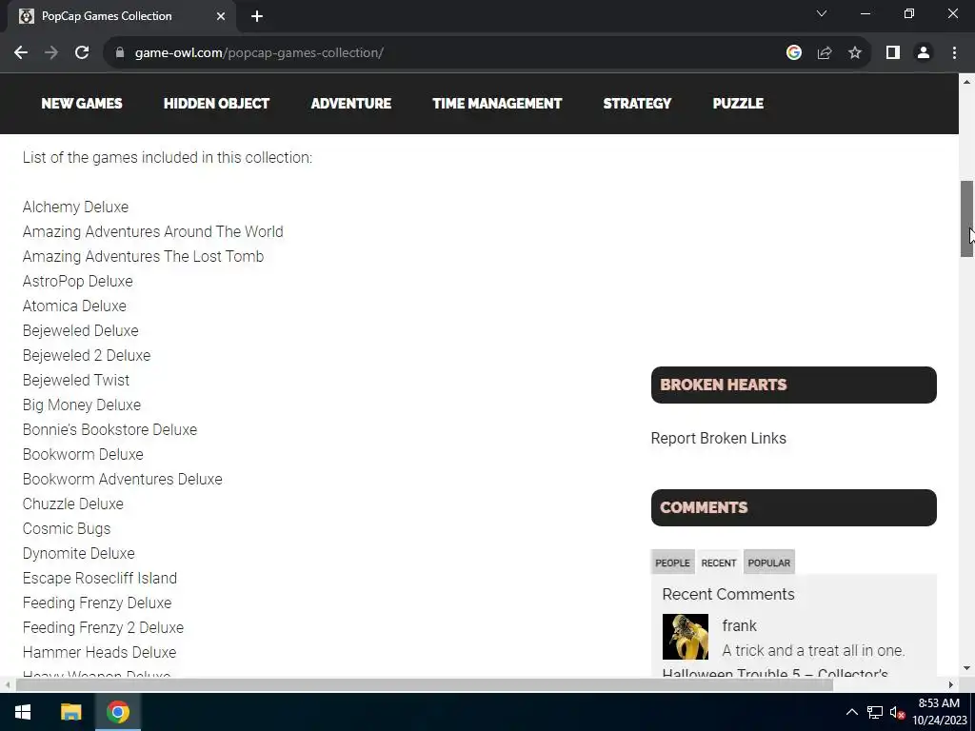Click the Escape Rosecliff Island entry
This screenshot has width=975, height=731.
click(99, 578)
